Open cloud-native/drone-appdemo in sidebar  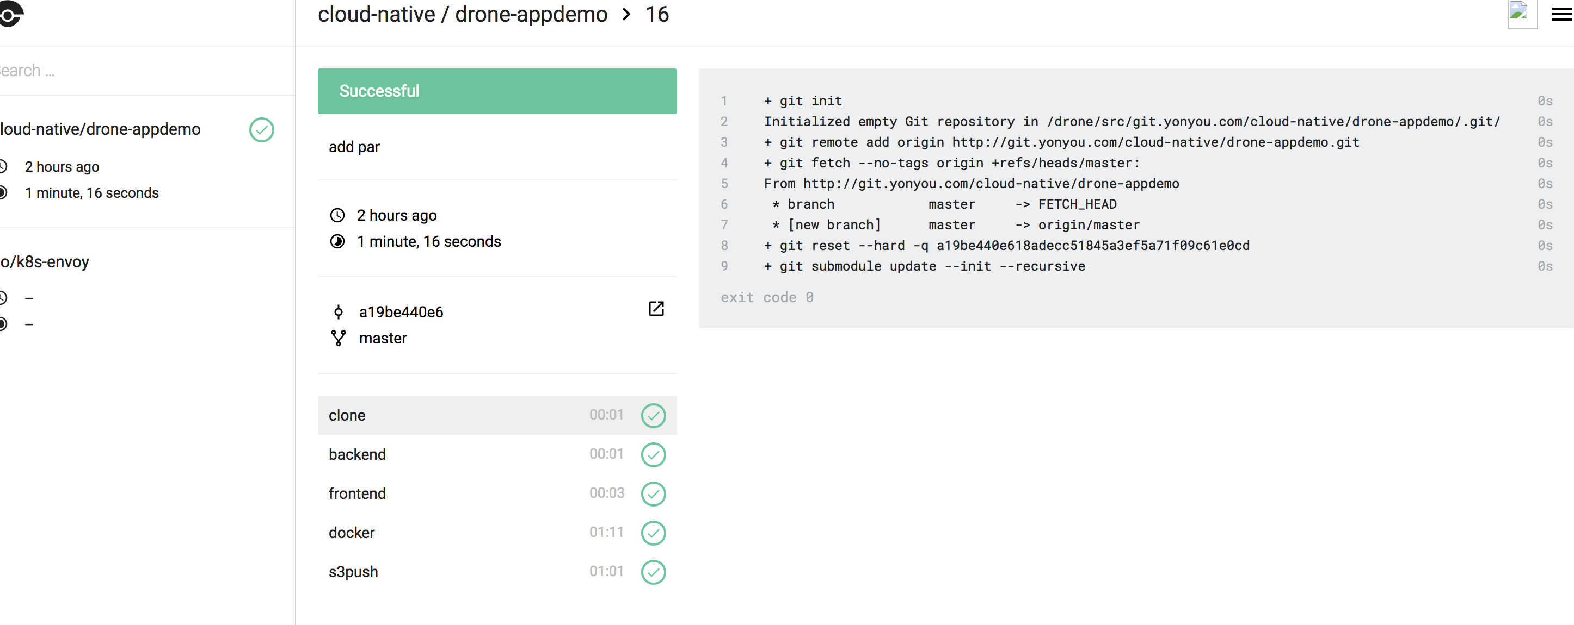pyautogui.click(x=101, y=129)
